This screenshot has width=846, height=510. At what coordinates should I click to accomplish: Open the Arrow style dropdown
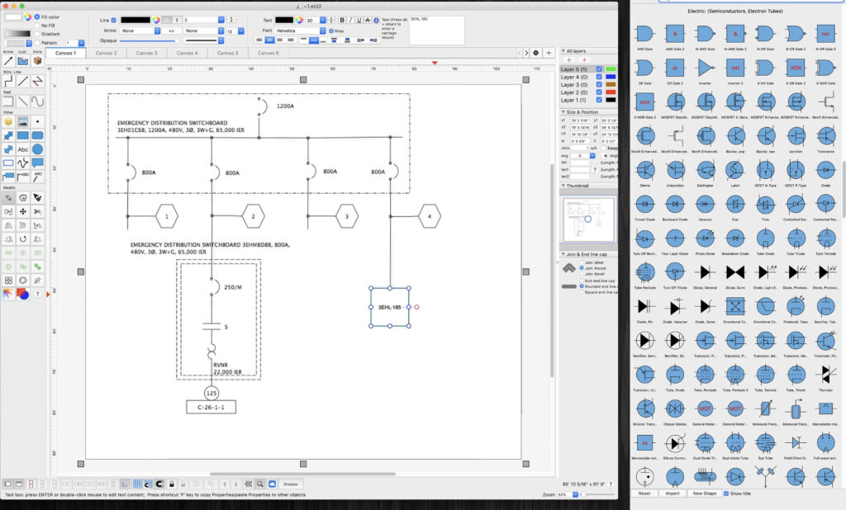pos(140,31)
